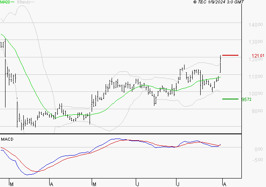Image resolution: width=266 pixels, height=187 pixels.
Task: Click the green 9572 support value
Action: tap(246, 99)
